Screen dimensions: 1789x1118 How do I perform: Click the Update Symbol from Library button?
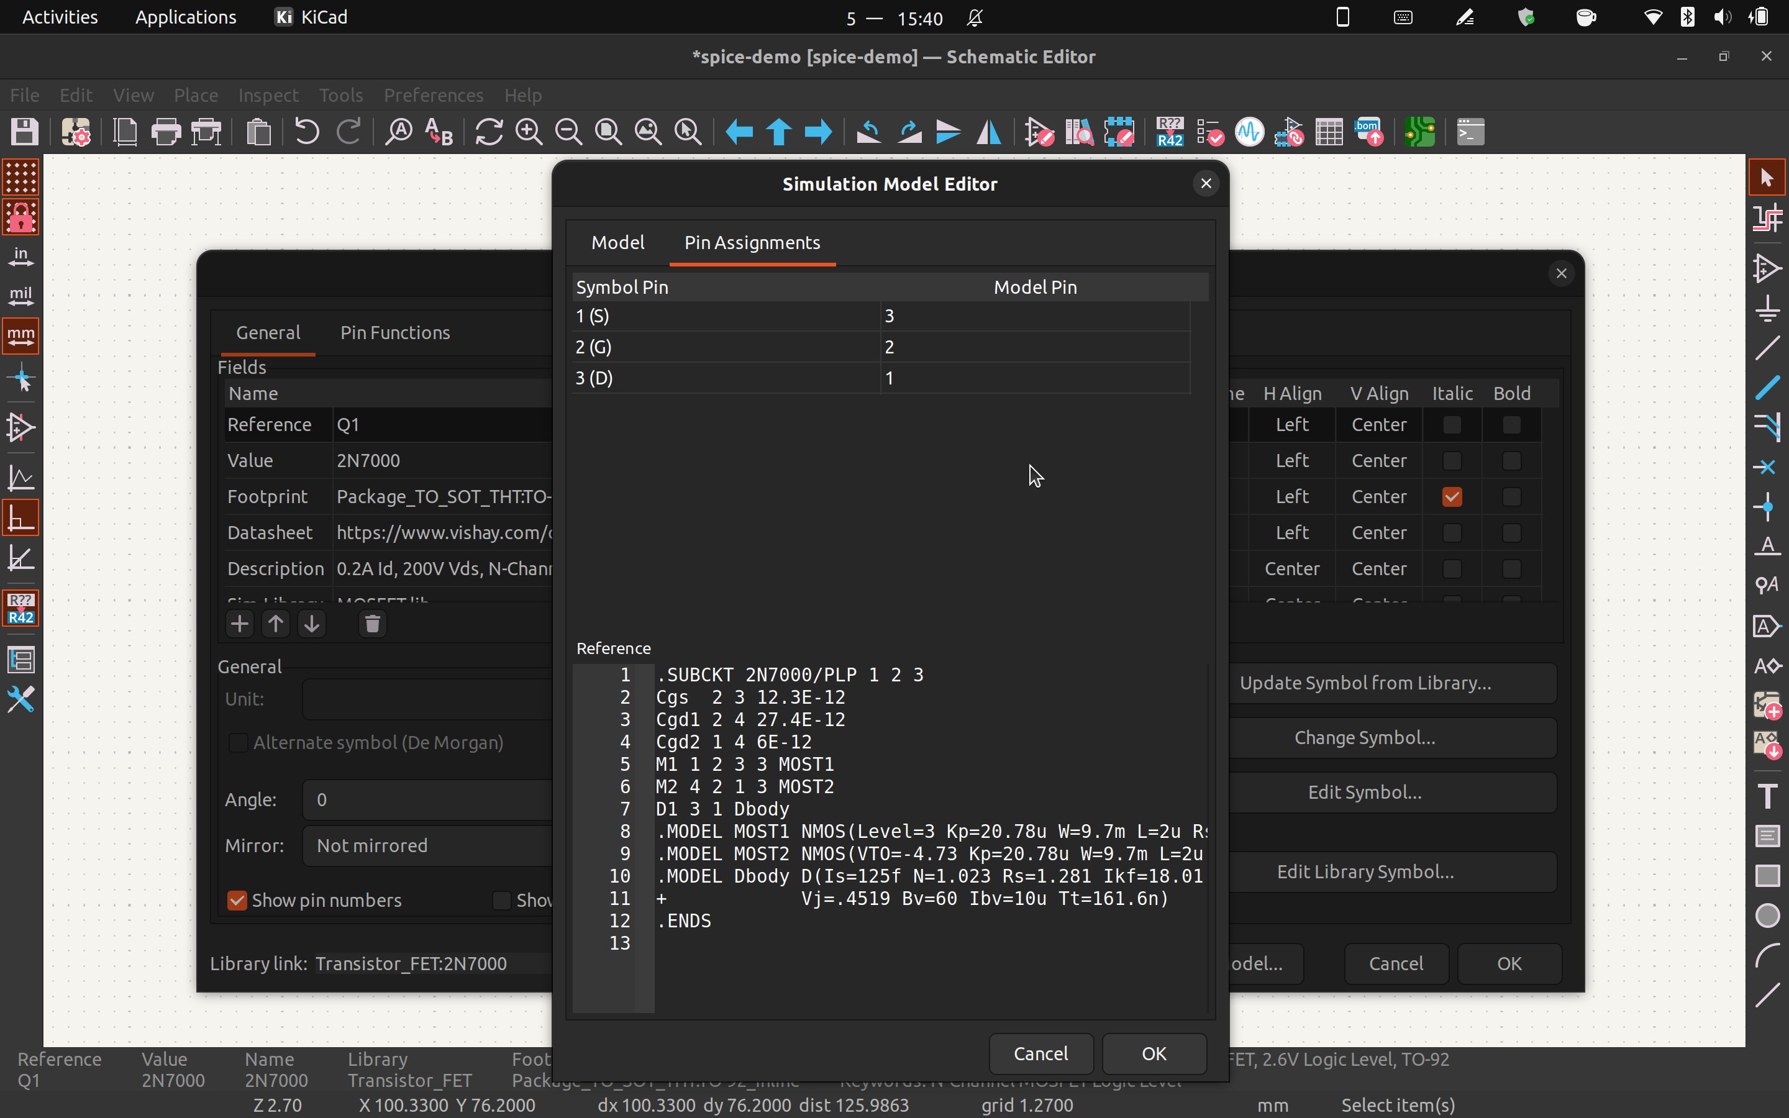pyautogui.click(x=1365, y=683)
